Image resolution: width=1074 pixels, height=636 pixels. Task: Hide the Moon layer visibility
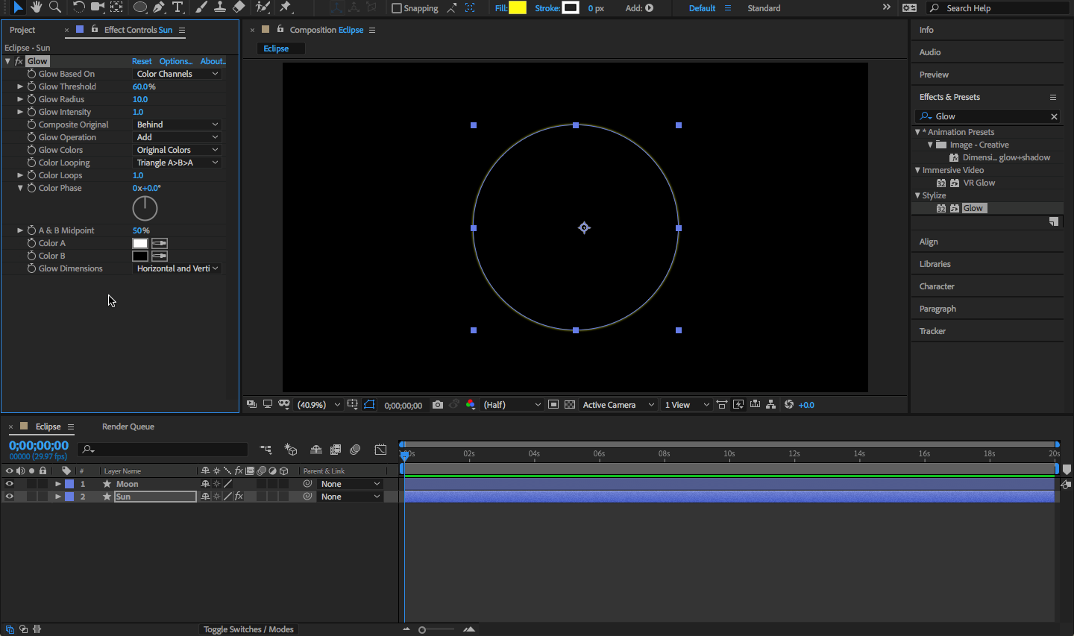click(10, 484)
